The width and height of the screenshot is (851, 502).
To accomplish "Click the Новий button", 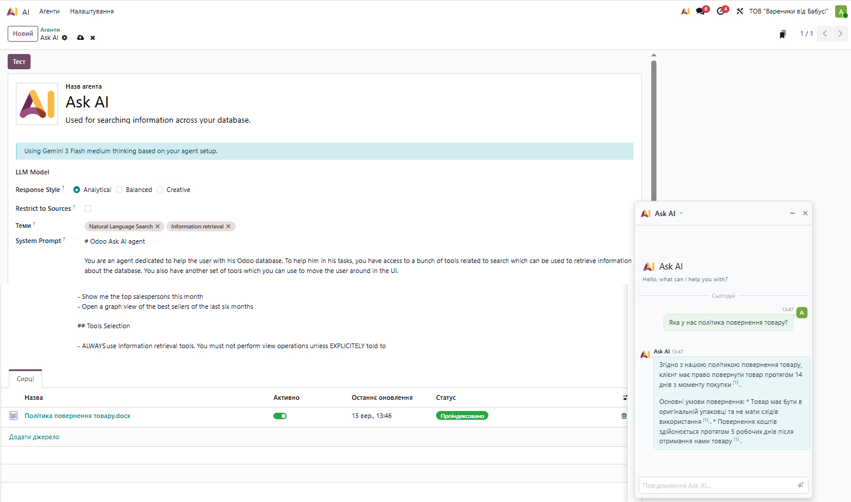I will point(23,33).
